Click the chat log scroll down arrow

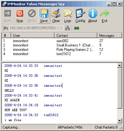pyautogui.click(x=120, y=121)
